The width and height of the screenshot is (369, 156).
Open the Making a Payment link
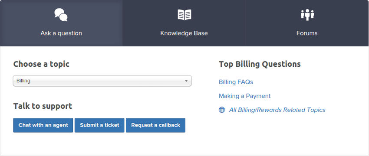tap(245, 96)
